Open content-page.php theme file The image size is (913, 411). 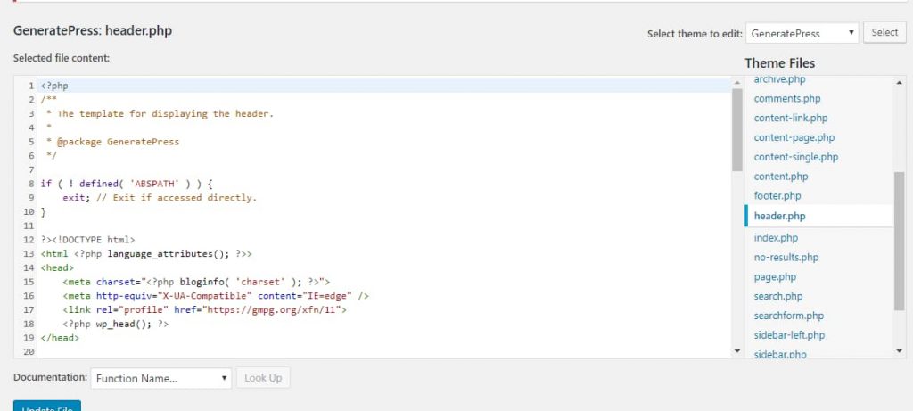(794, 137)
